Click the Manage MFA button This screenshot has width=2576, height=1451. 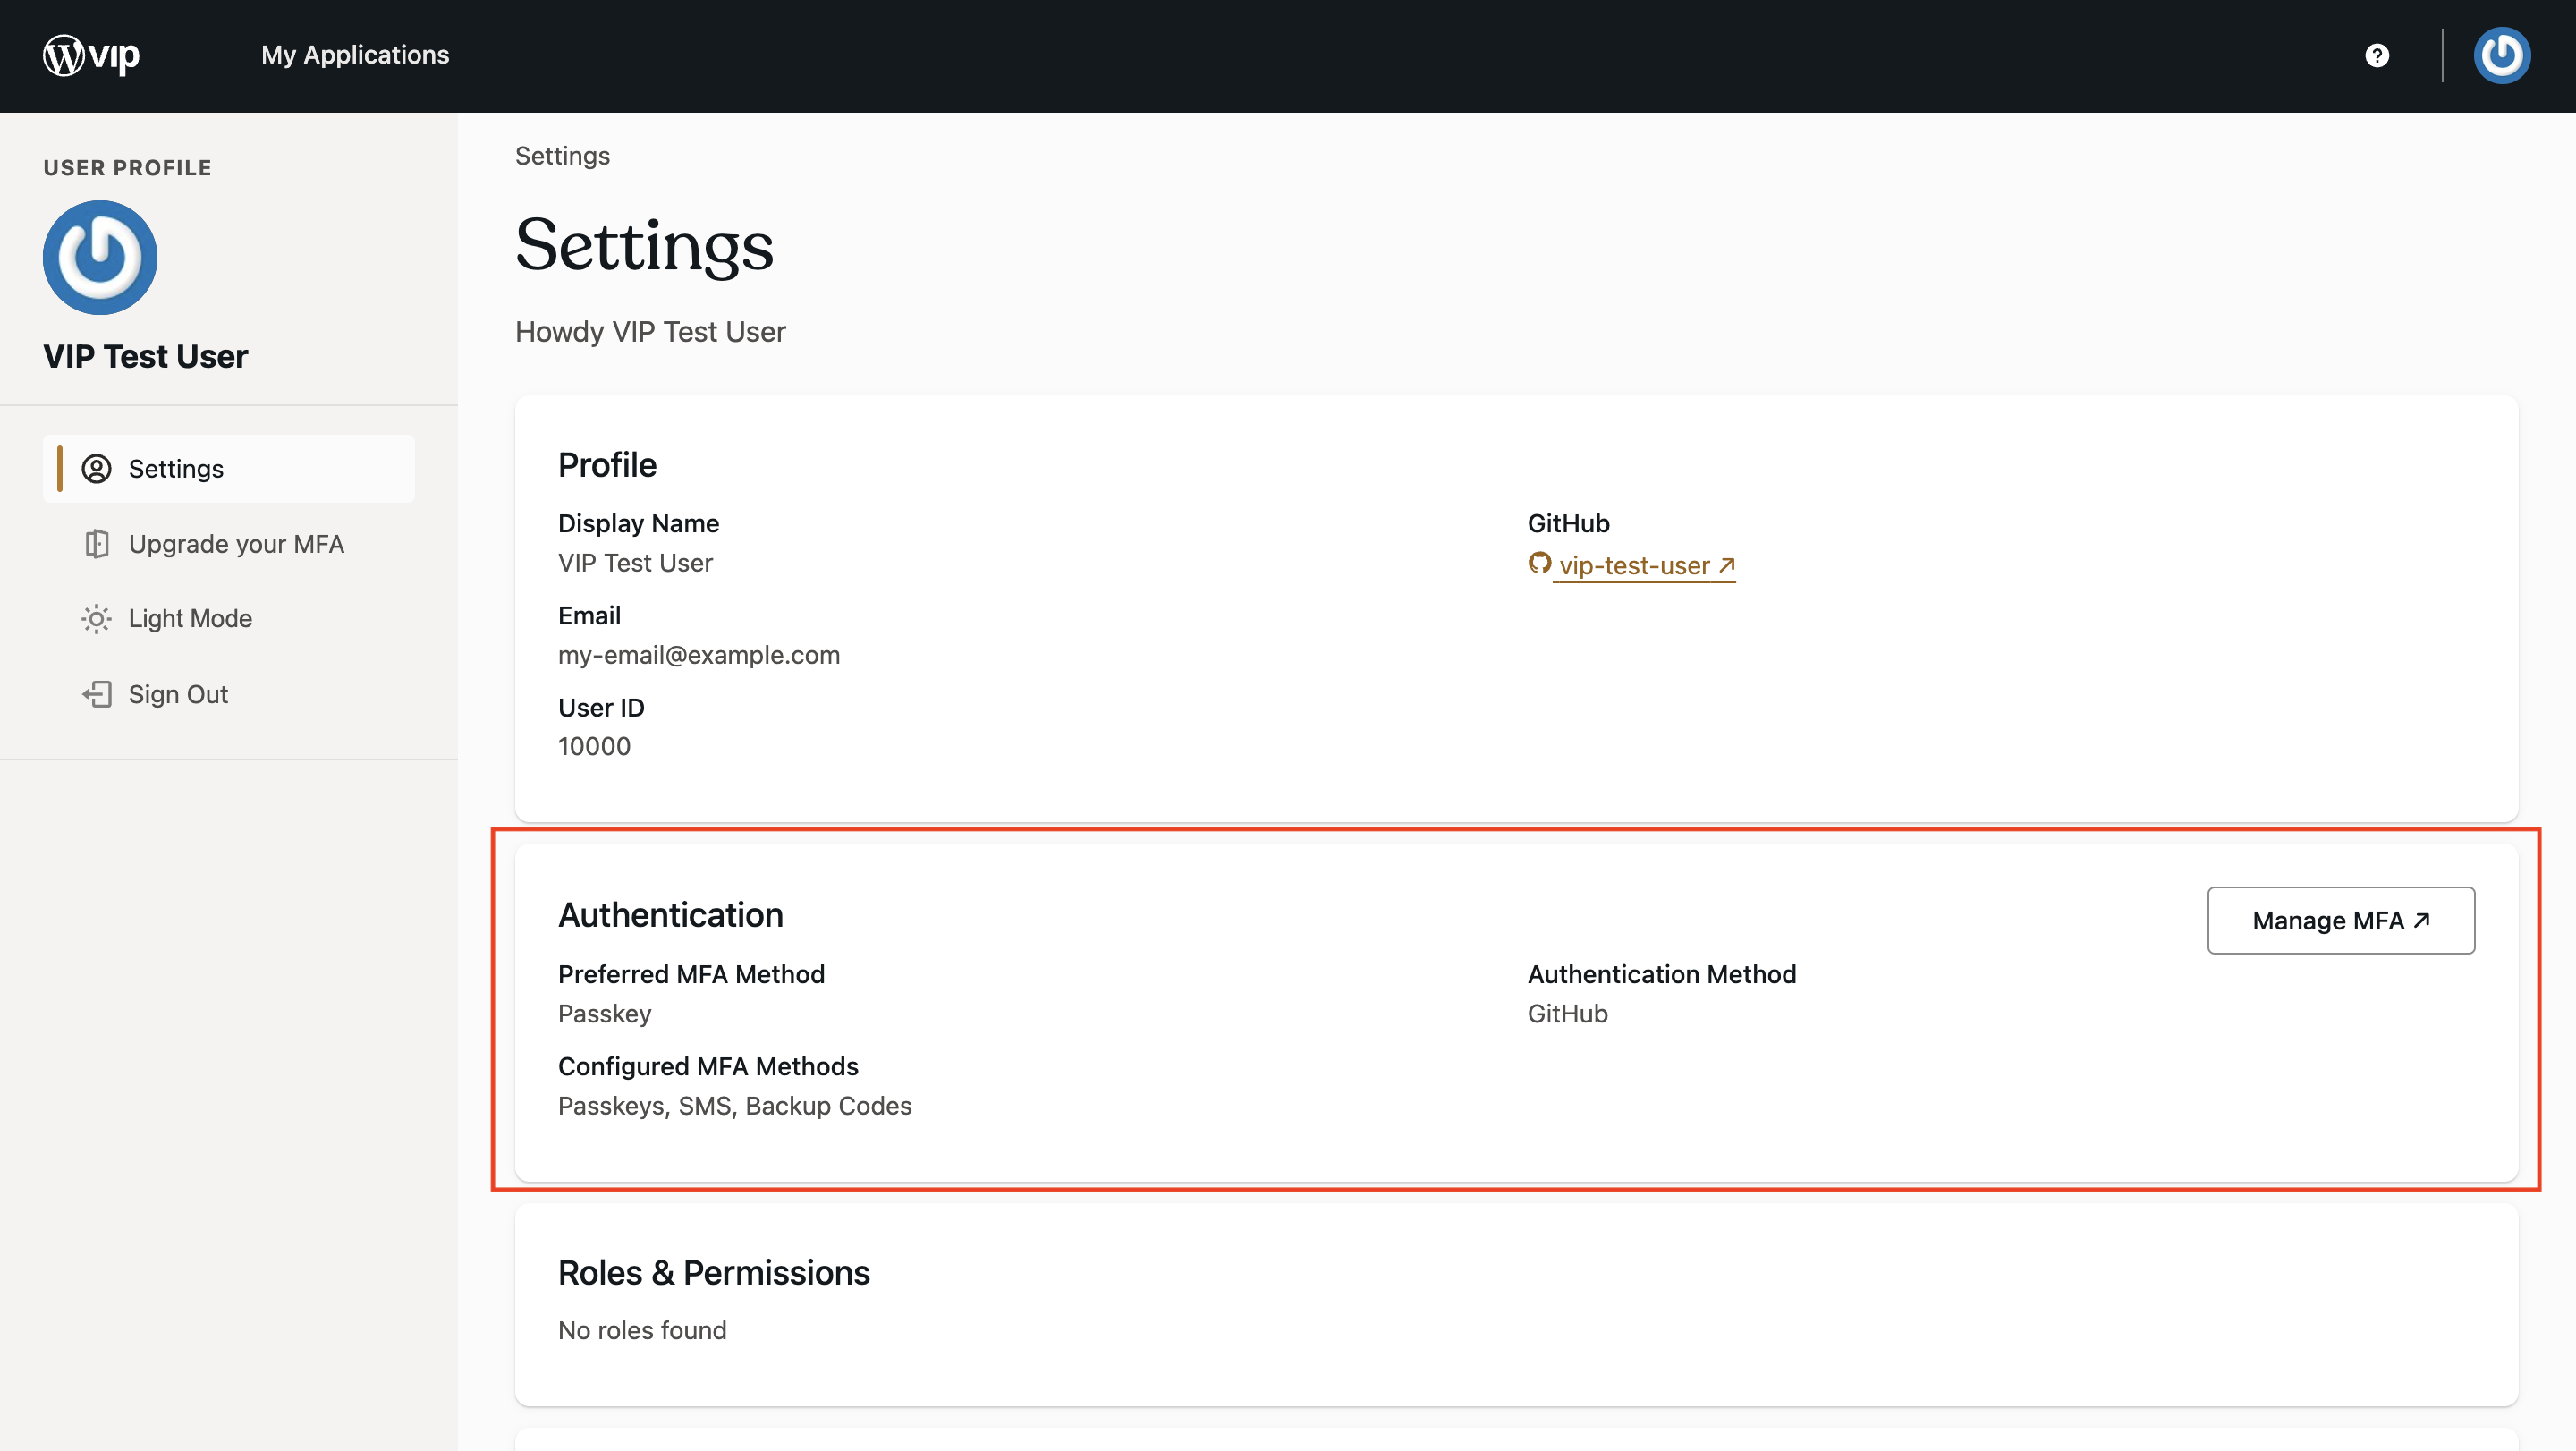[2341, 920]
